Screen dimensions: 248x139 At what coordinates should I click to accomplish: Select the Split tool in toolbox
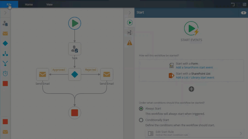[5, 54]
